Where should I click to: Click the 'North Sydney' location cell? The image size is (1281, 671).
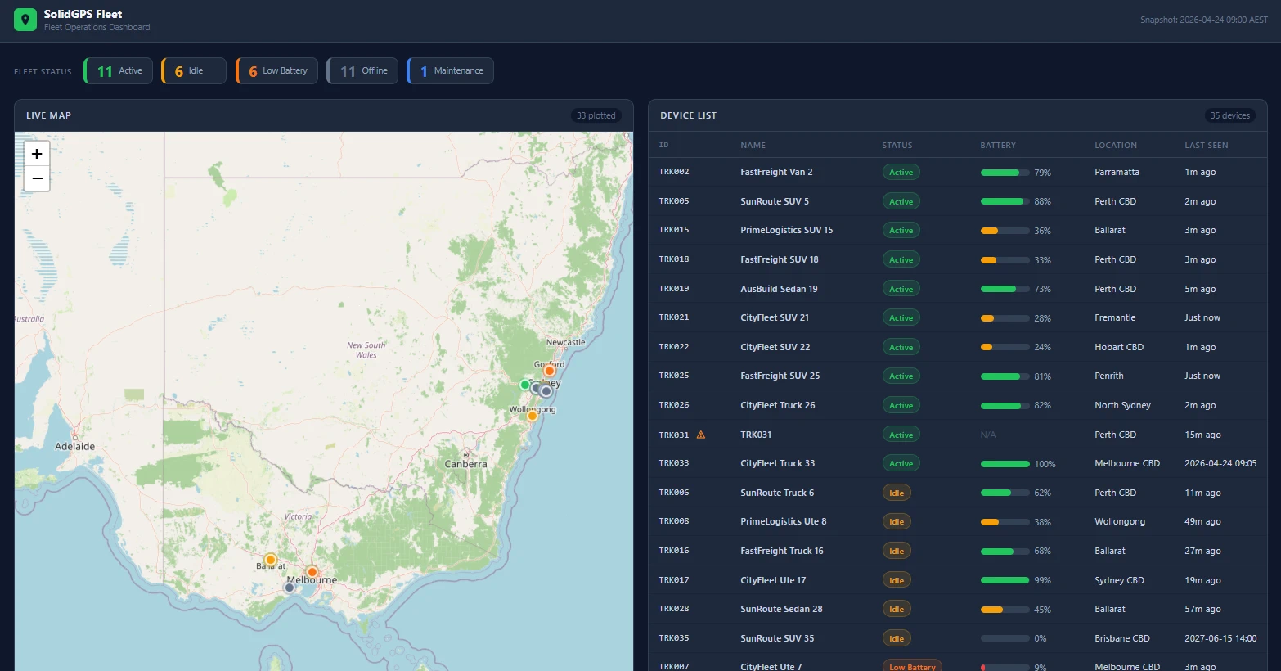click(x=1122, y=405)
